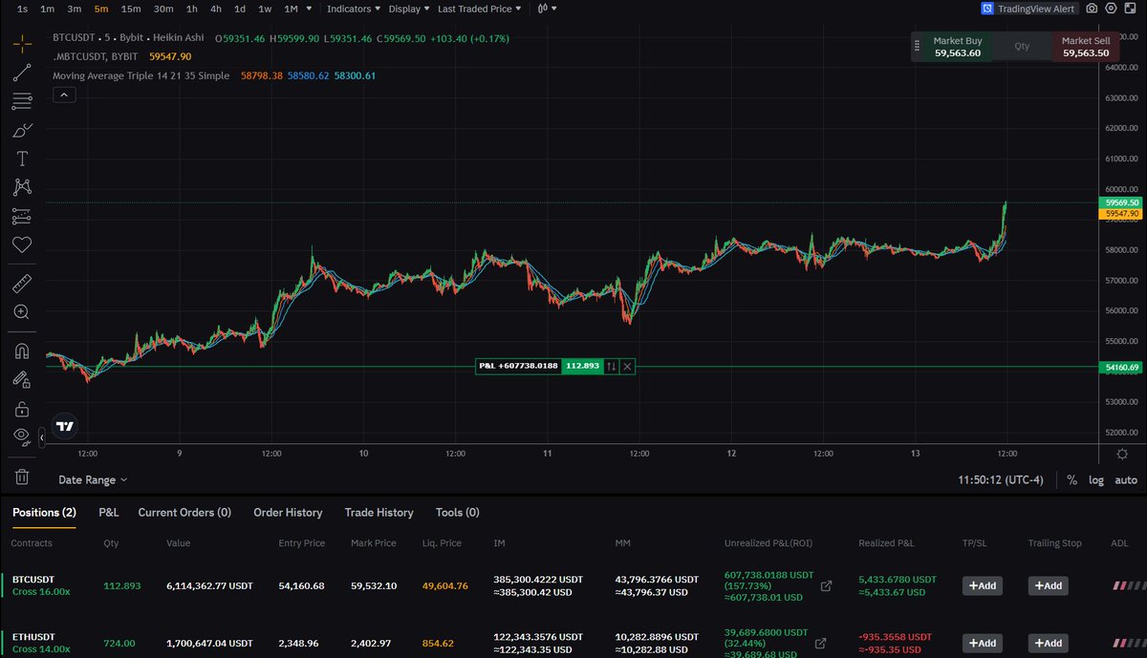Select the trend line drawing tool
The height and width of the screenshot is (658, 1147).
click(22, 72)
